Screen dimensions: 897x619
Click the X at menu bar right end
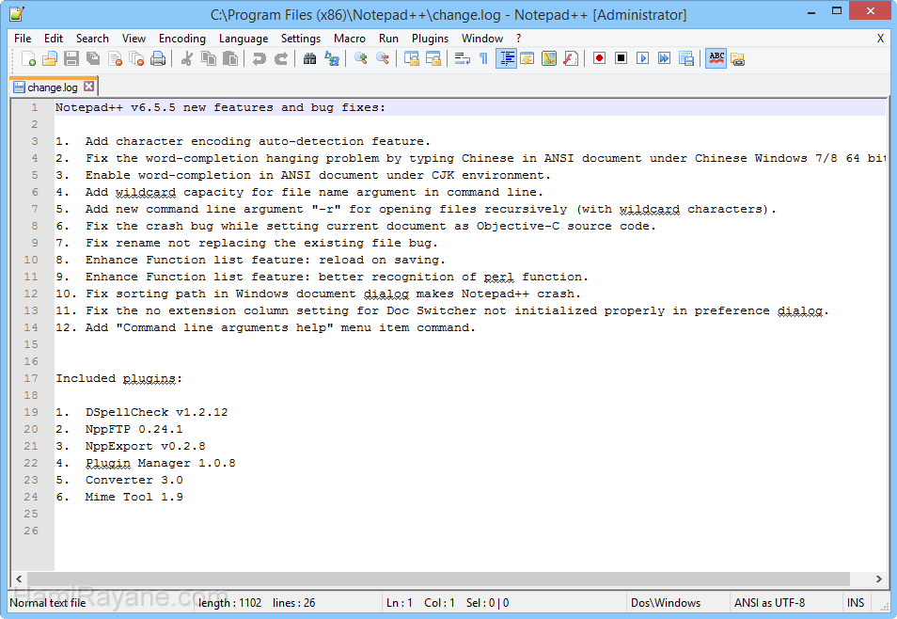point(880,39)
